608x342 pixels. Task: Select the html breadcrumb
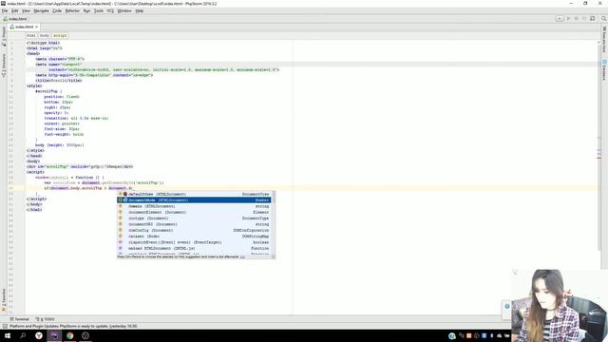click(x=31, y=35)
